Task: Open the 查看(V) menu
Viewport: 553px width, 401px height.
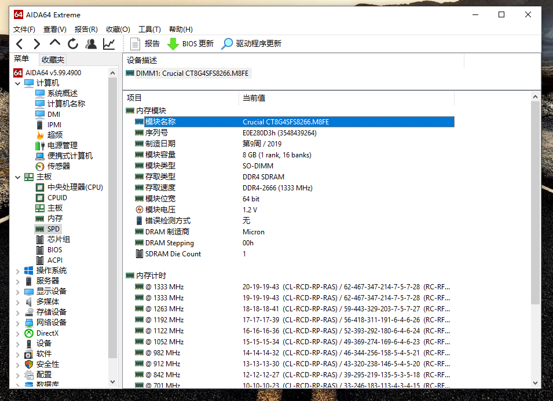Action: tap(54, 30)
